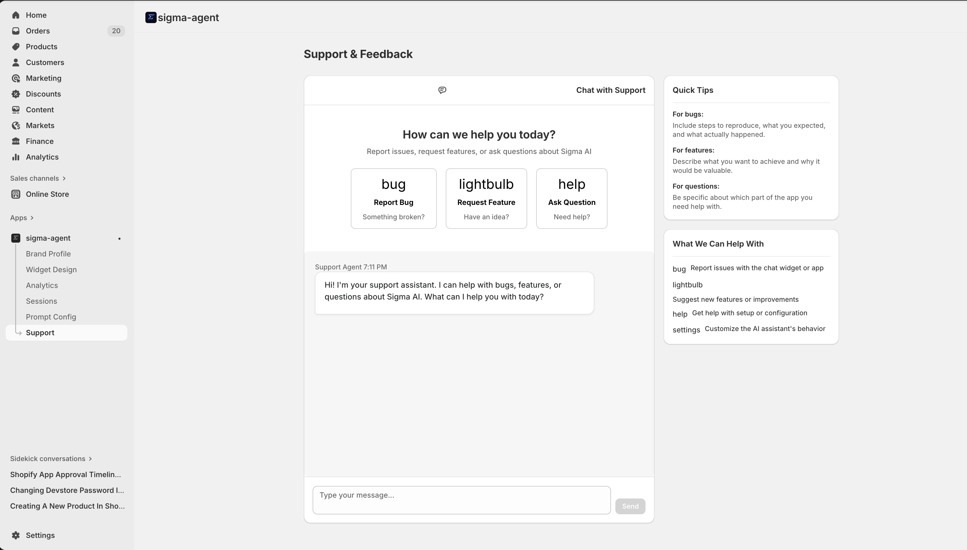Select Discounts from sidebar
The image size is (967, 550).
tap(43, 94)
